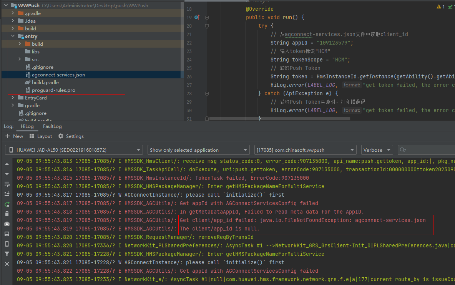
Task: Click the agconnect-services.json file icon
Action: coord(28,75)
